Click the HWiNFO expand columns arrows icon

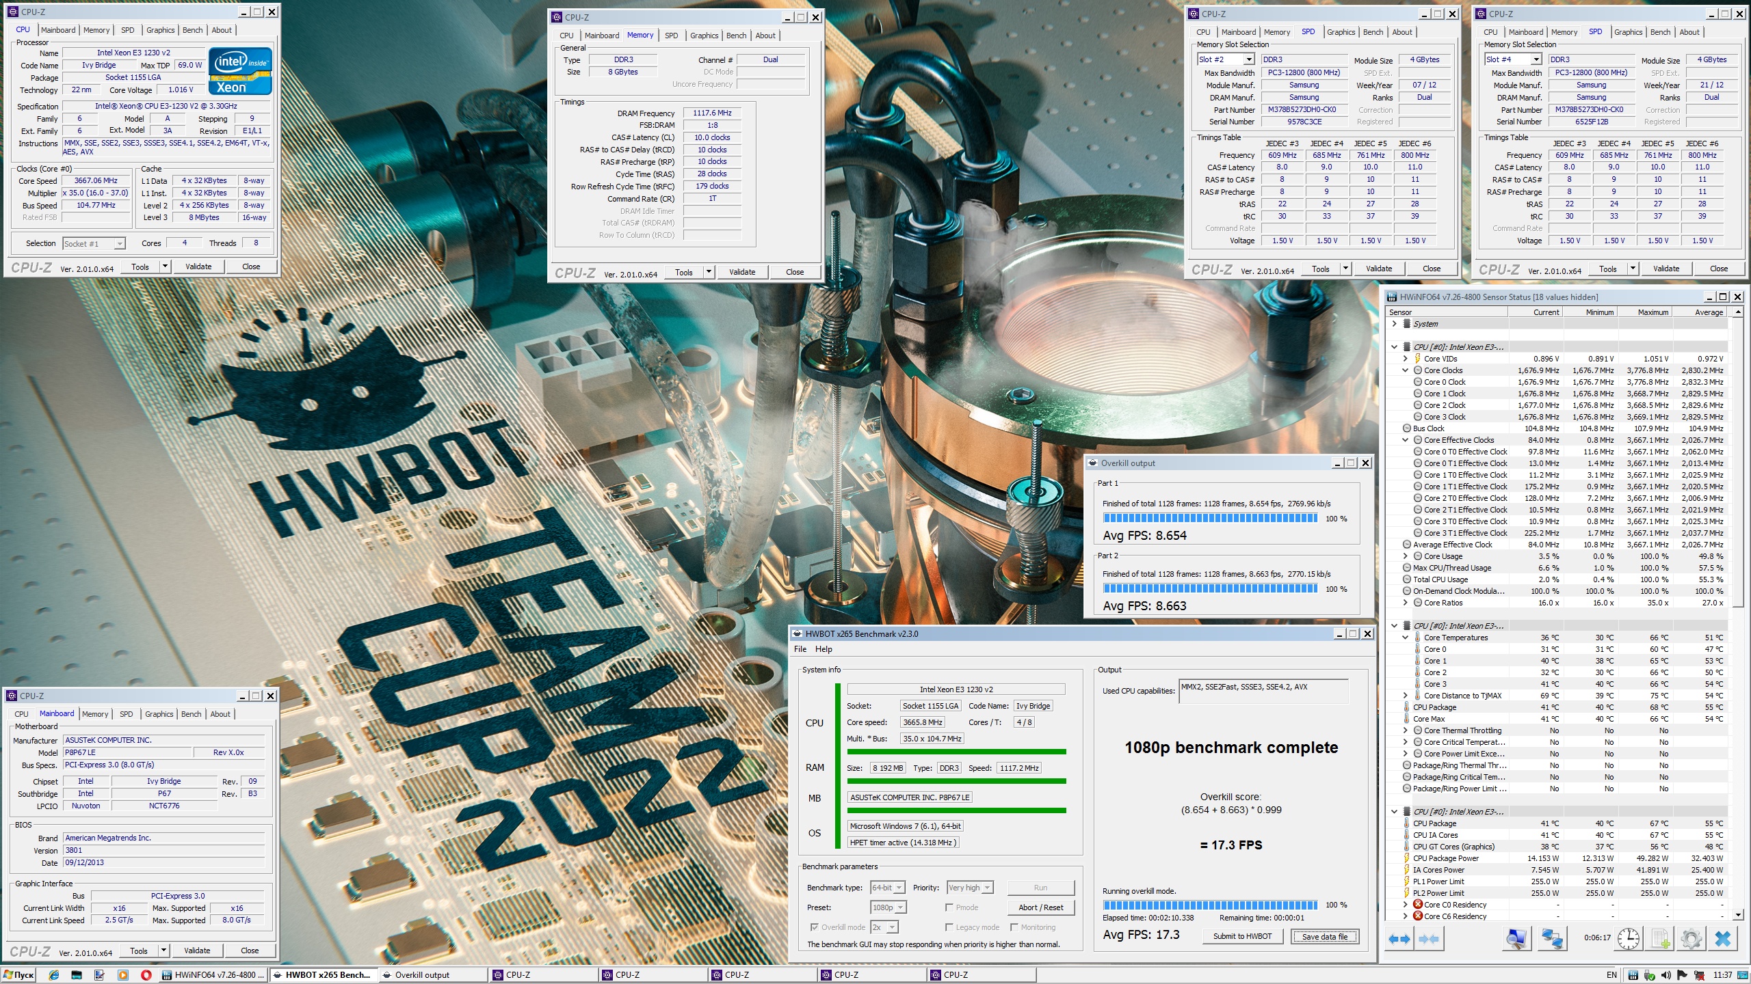1399,939
